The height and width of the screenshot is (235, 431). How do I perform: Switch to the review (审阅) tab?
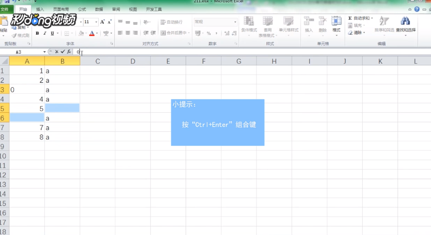click(116, 10)
